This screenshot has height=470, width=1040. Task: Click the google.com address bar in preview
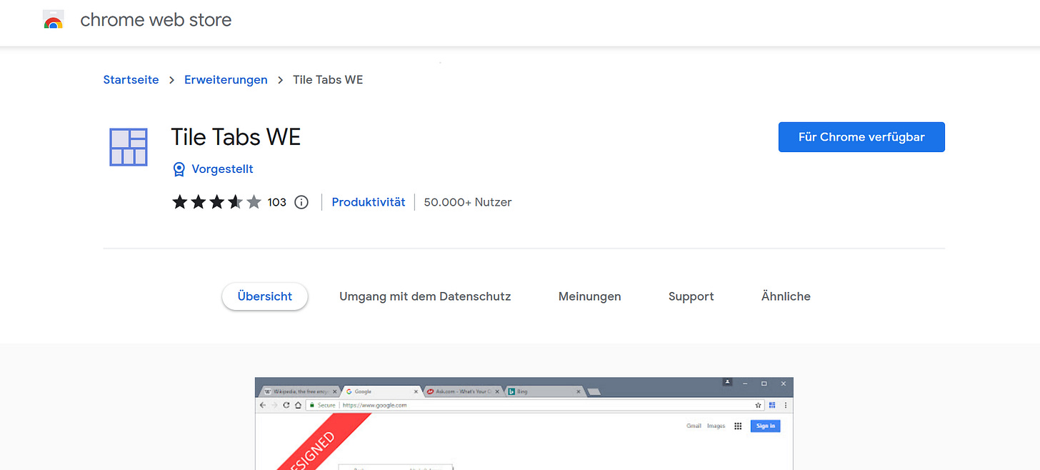(x=534, y=405)
